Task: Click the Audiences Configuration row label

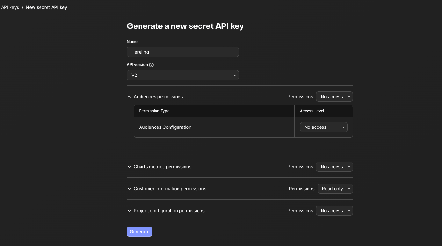Action: click(165, 127)
